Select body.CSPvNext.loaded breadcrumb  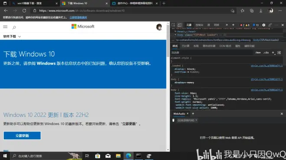pos(266,40)
